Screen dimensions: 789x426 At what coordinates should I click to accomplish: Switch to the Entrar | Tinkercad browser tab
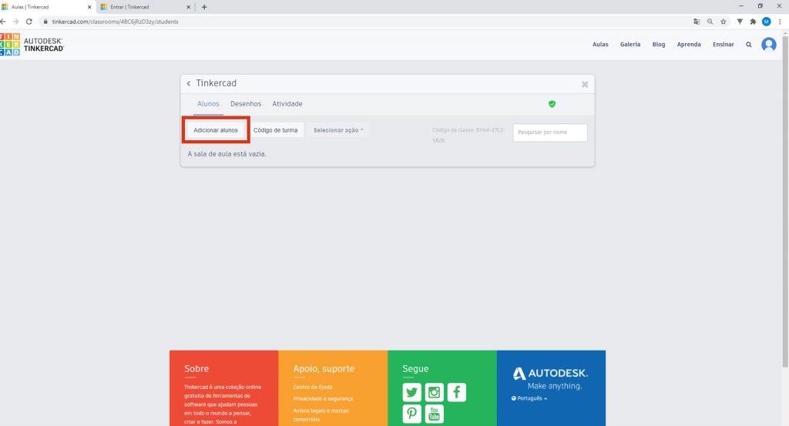(146, 7)
